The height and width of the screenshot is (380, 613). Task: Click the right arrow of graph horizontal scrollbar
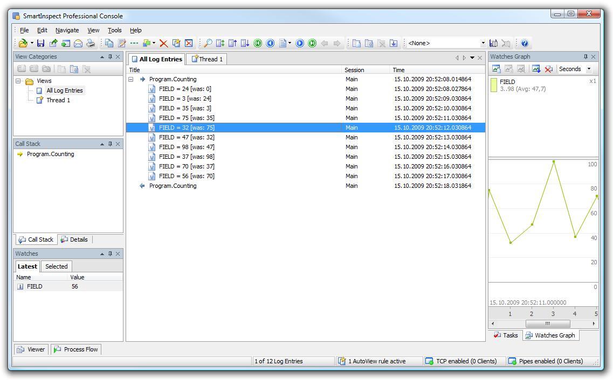click(594, 324)
